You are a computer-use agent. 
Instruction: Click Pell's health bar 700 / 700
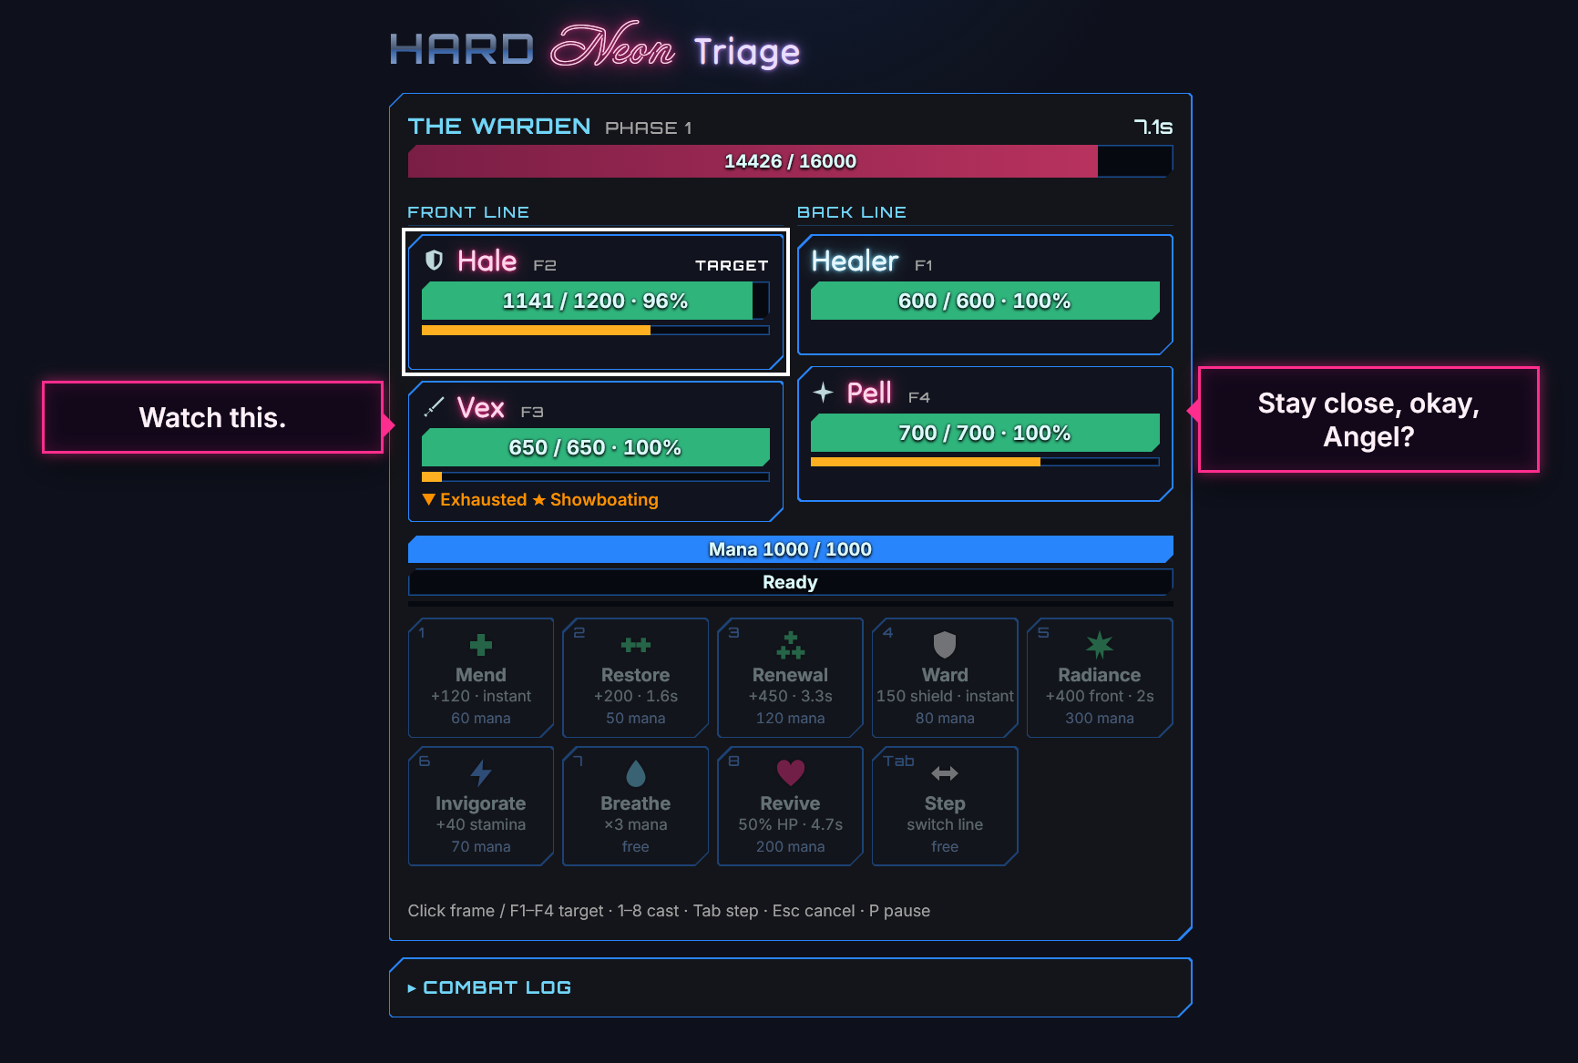(x=985, y=433)
